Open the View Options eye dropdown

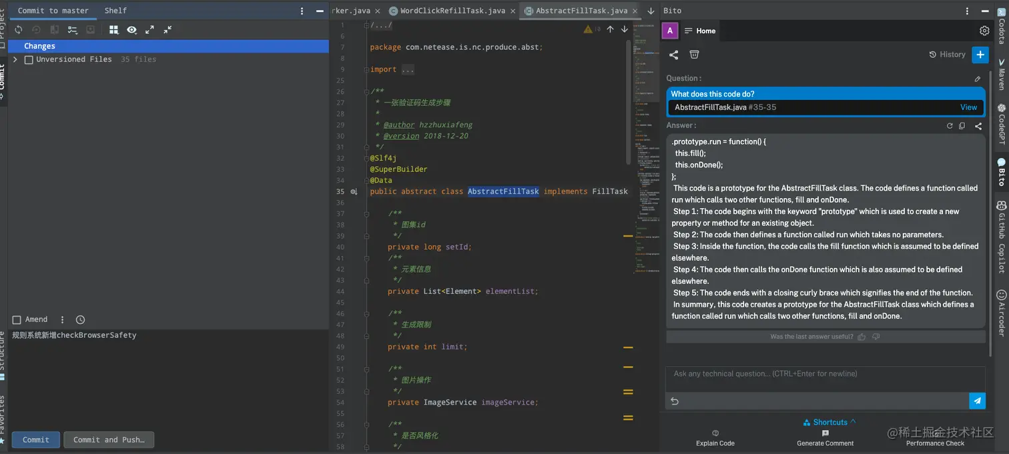(132, 29)
